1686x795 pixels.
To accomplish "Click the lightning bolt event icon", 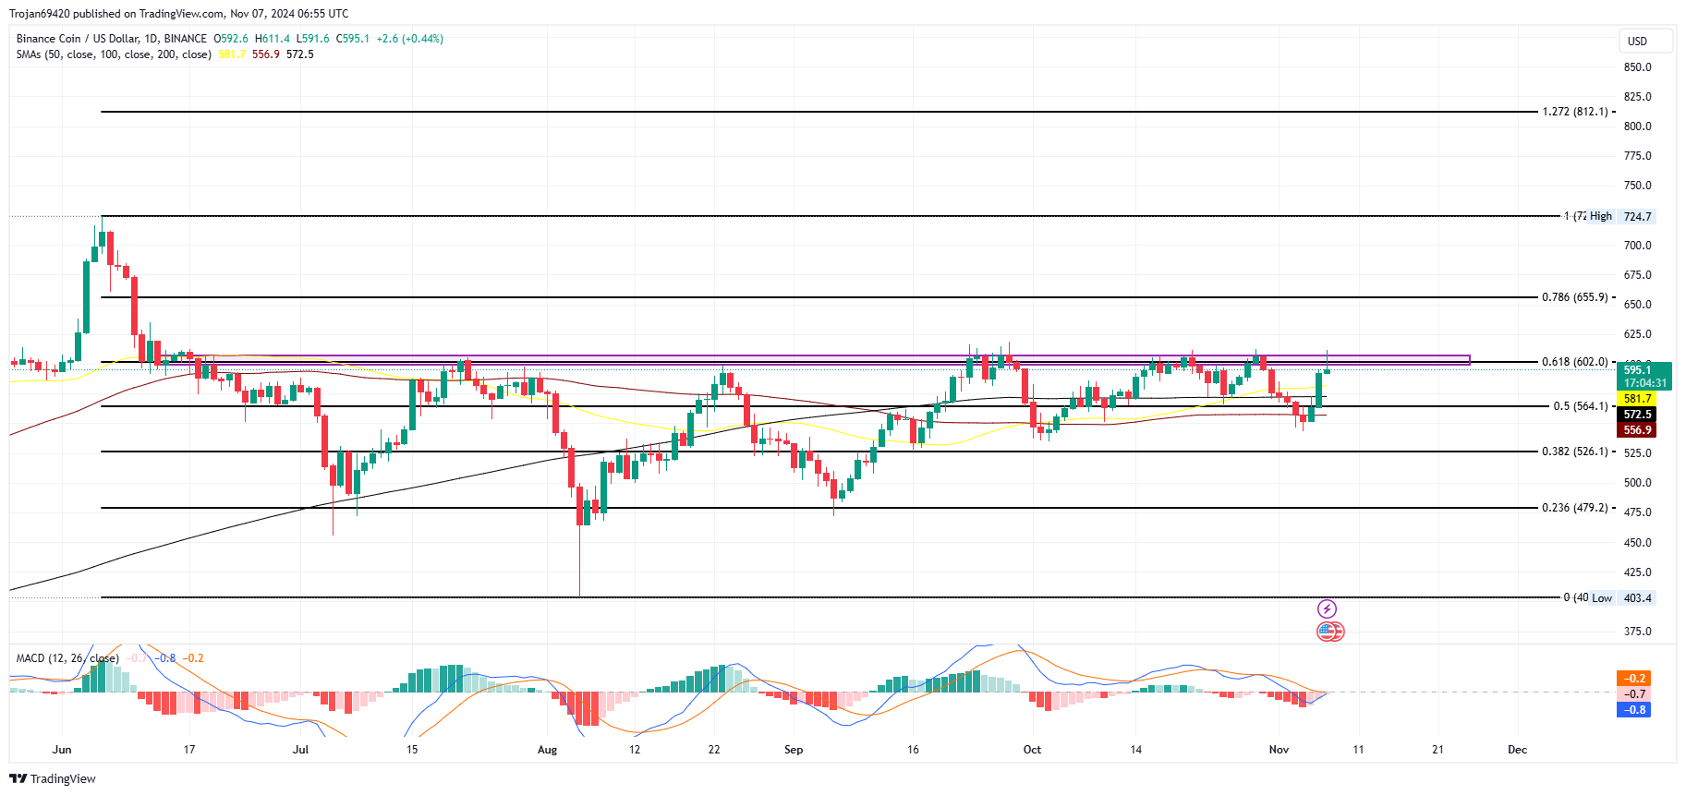I will click(x=1327, y=608).
